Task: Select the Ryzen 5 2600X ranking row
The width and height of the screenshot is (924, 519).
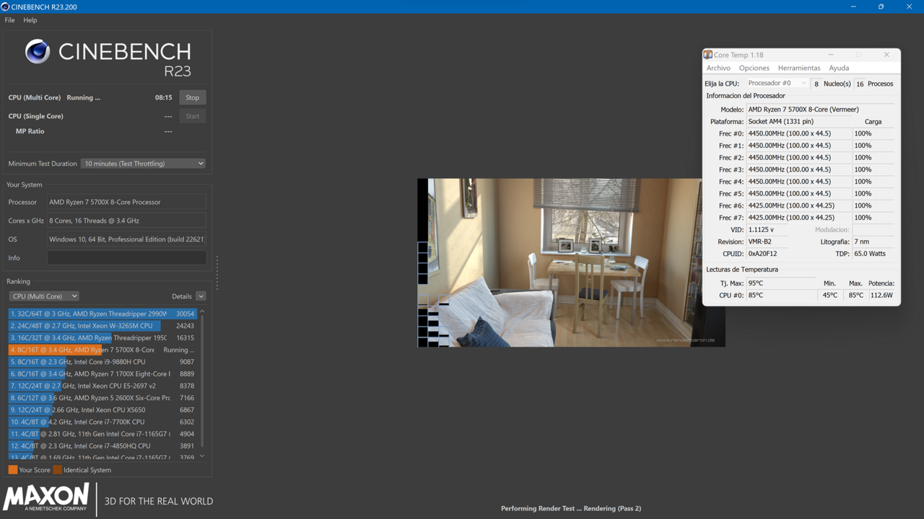Action: click(x=102, y=398)
